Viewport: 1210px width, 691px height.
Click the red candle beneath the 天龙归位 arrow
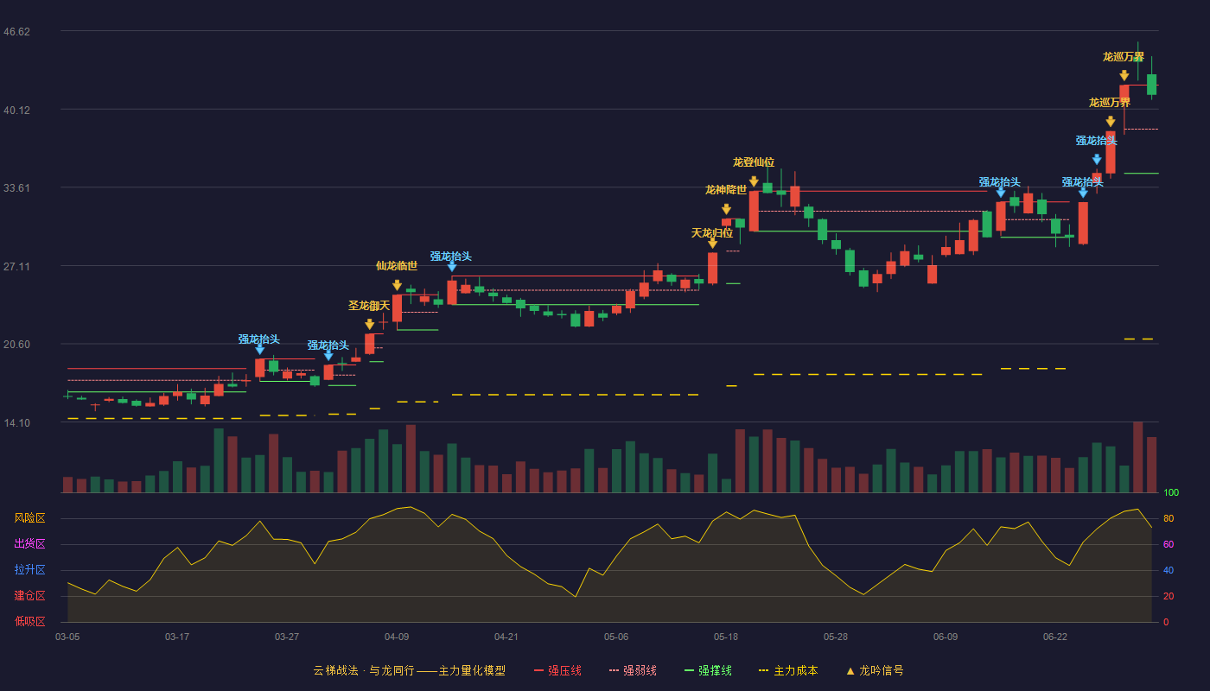(x=712, y=268)
